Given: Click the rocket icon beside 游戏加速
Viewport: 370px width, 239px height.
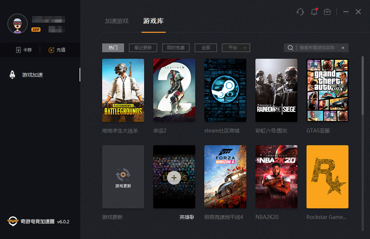Looking at the screenshot, I should click(x=12, y=74).
